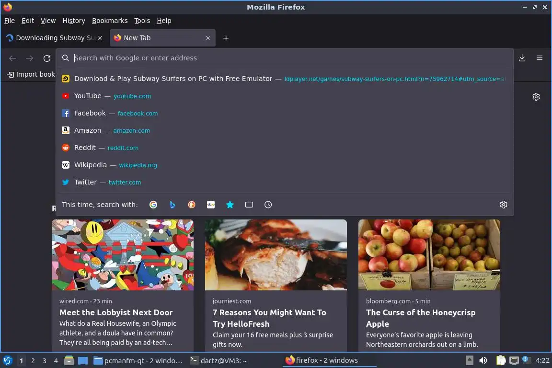Open the Tools menu

[142, 21]
